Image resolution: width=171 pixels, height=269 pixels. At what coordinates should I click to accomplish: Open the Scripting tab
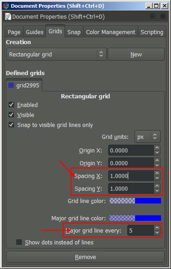click(x=152, y=32)
